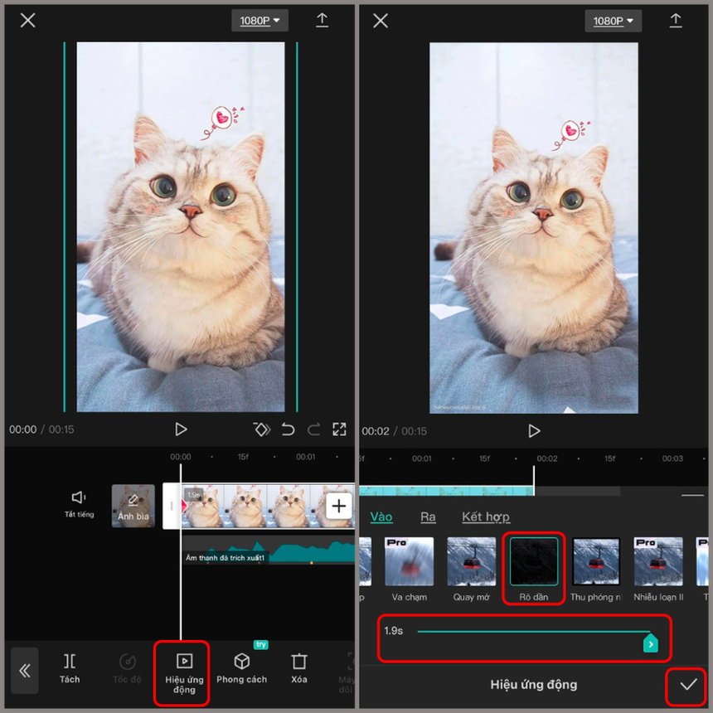Click the animation duration slider handle
Viewport: 713px width, 713px height.
pos(651,643)
